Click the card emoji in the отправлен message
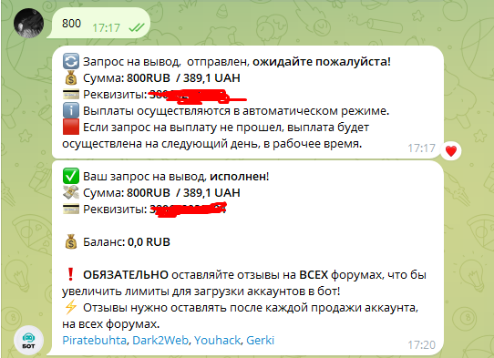 click(x=71, y=94)
